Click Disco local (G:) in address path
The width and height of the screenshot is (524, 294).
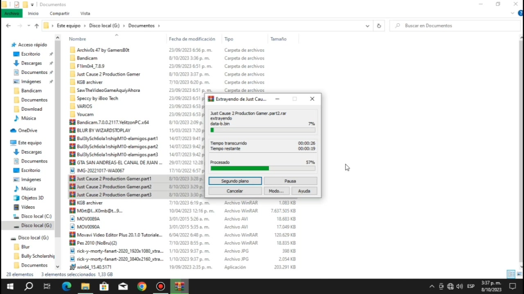(104, 26)
